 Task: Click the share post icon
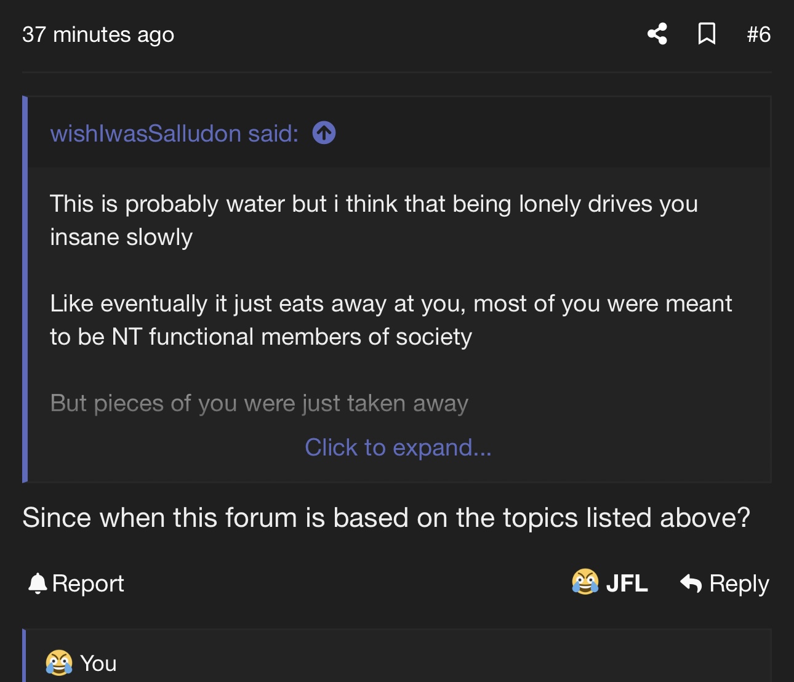pos(657,34)
